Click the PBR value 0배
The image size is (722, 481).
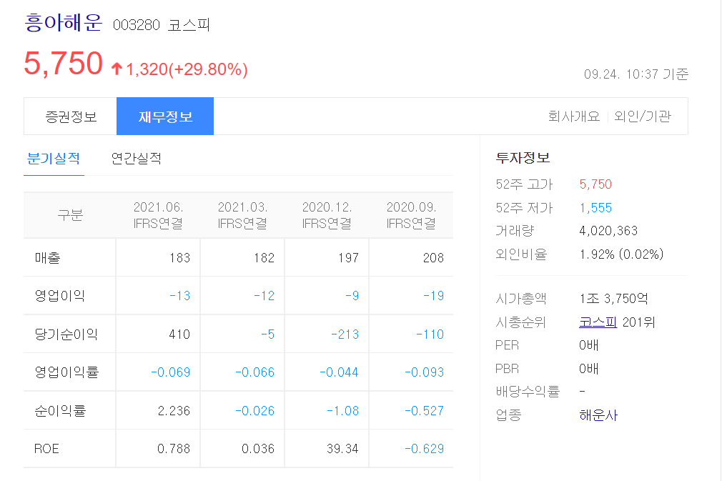point(589,369)
